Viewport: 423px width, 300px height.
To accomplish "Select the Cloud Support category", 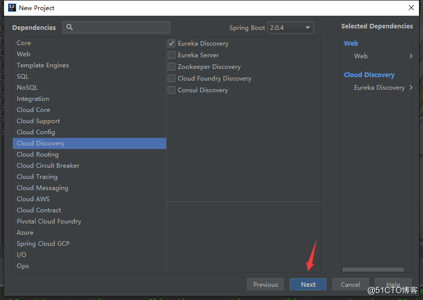I will 89,121.
